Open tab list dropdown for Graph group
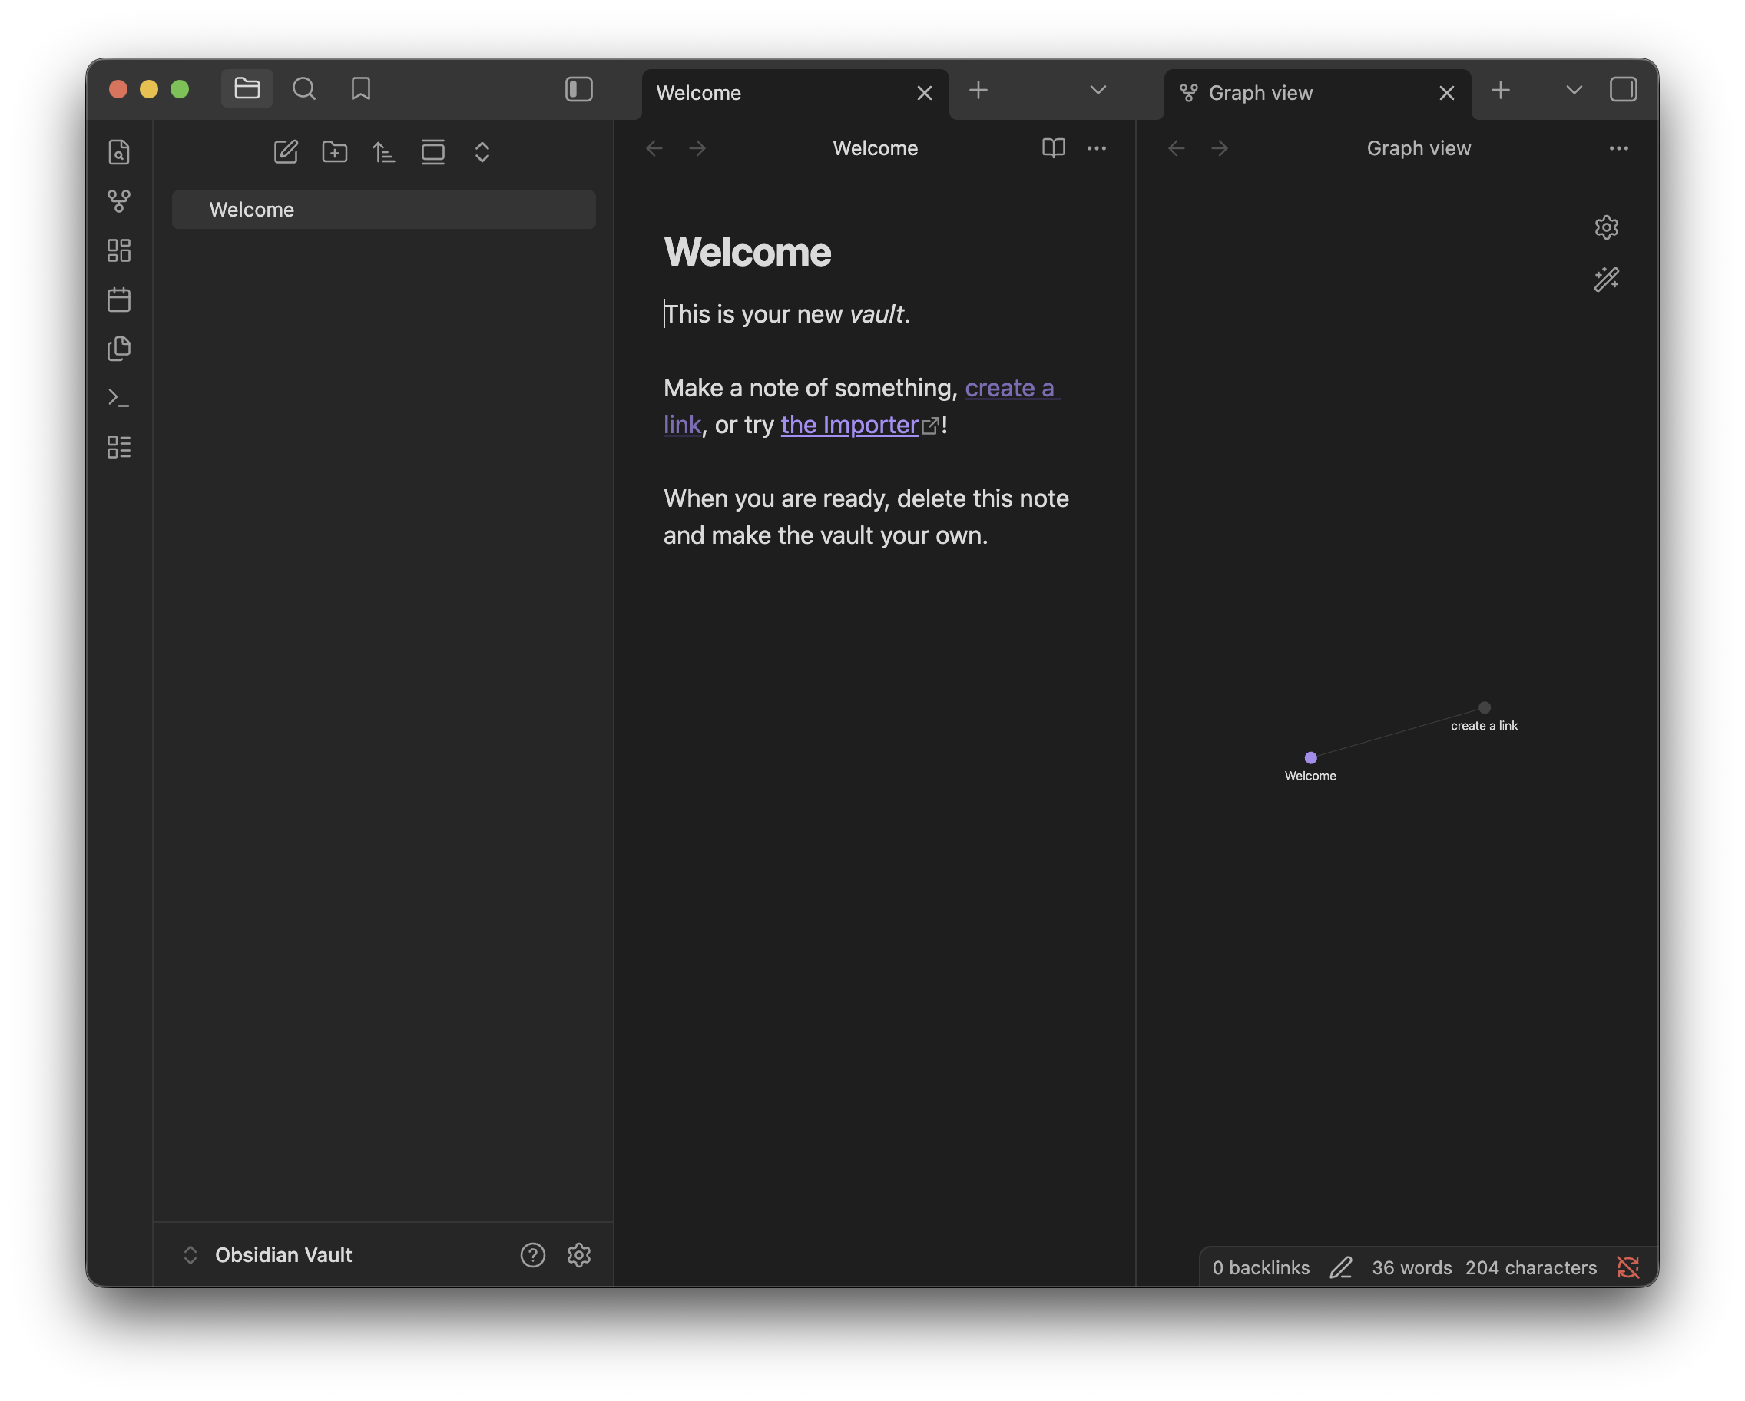This screenshot has height=1401, width=1745. click(x=1574, y=90)
